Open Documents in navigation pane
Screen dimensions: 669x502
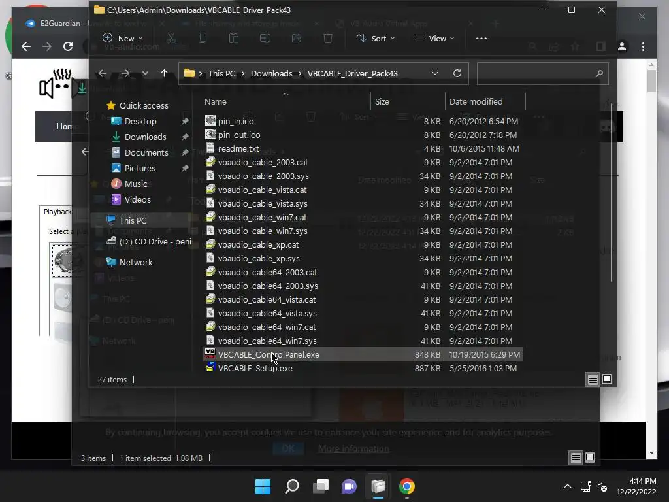point(146,153)
